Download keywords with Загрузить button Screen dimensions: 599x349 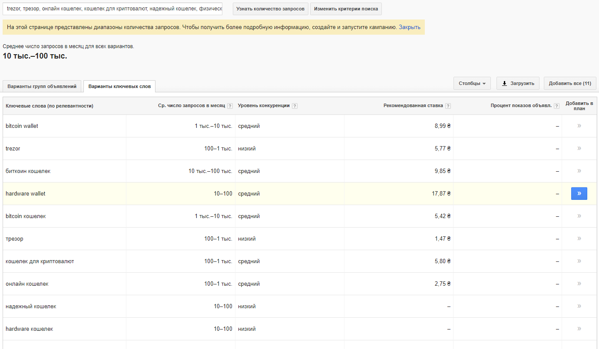[x=518, y=83]
